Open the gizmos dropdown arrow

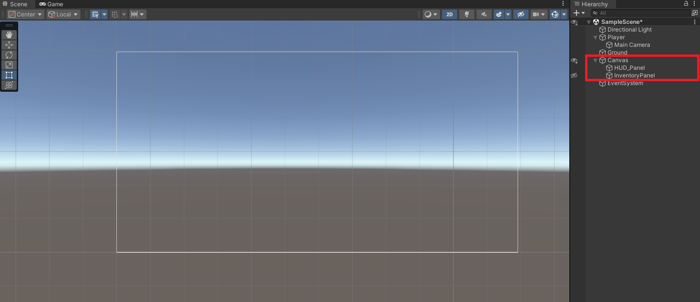[564, 14]
